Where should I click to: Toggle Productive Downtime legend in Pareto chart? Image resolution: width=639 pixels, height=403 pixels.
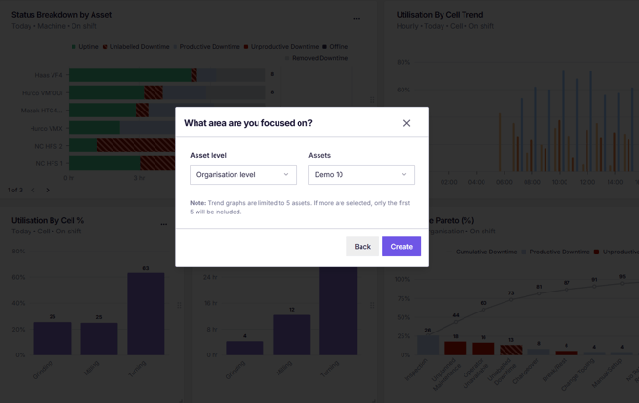555,252
